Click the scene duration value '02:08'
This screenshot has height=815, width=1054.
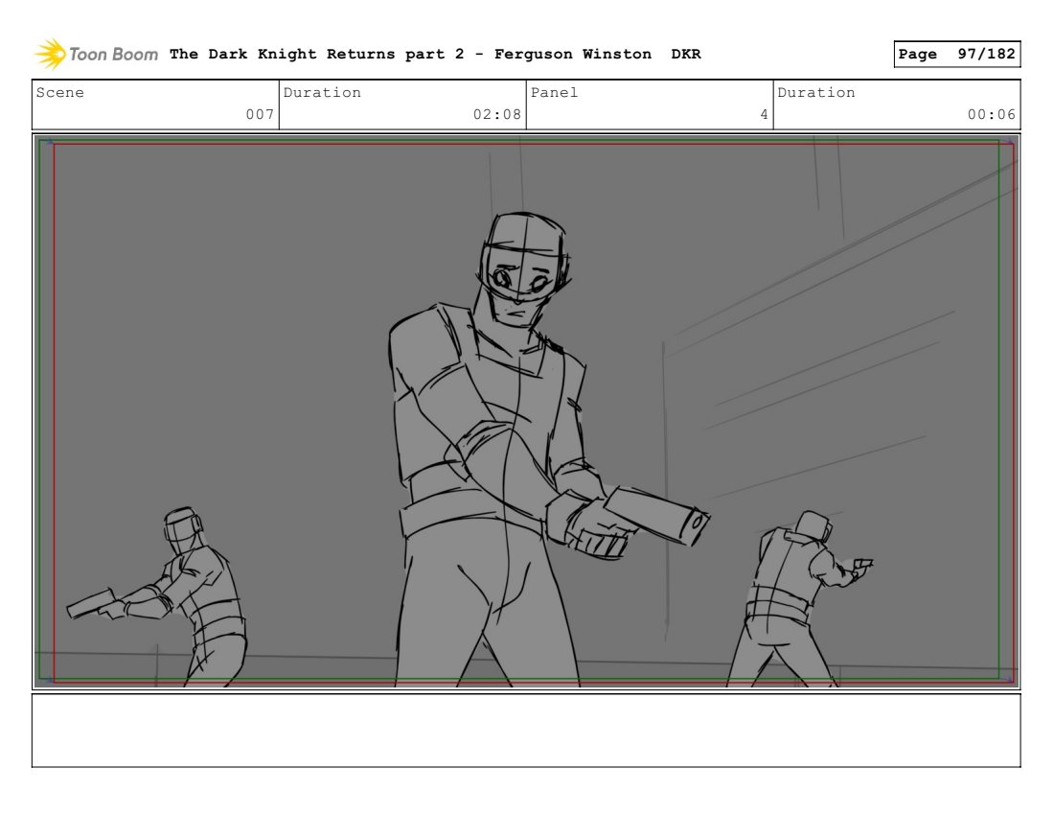(496, 114)
